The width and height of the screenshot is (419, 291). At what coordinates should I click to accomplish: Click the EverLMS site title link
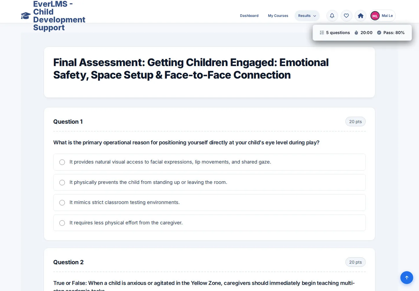click(x=59, y=16)
